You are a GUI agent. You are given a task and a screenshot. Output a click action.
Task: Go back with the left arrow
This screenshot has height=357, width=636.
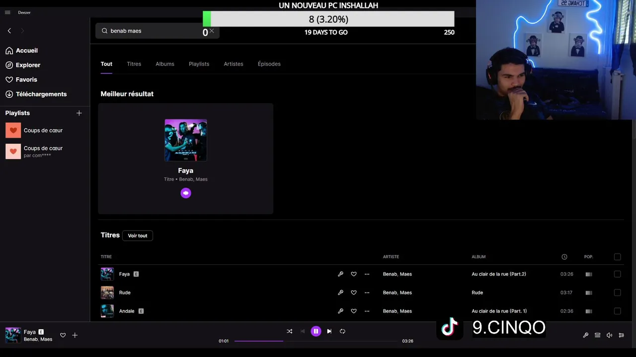9,31
